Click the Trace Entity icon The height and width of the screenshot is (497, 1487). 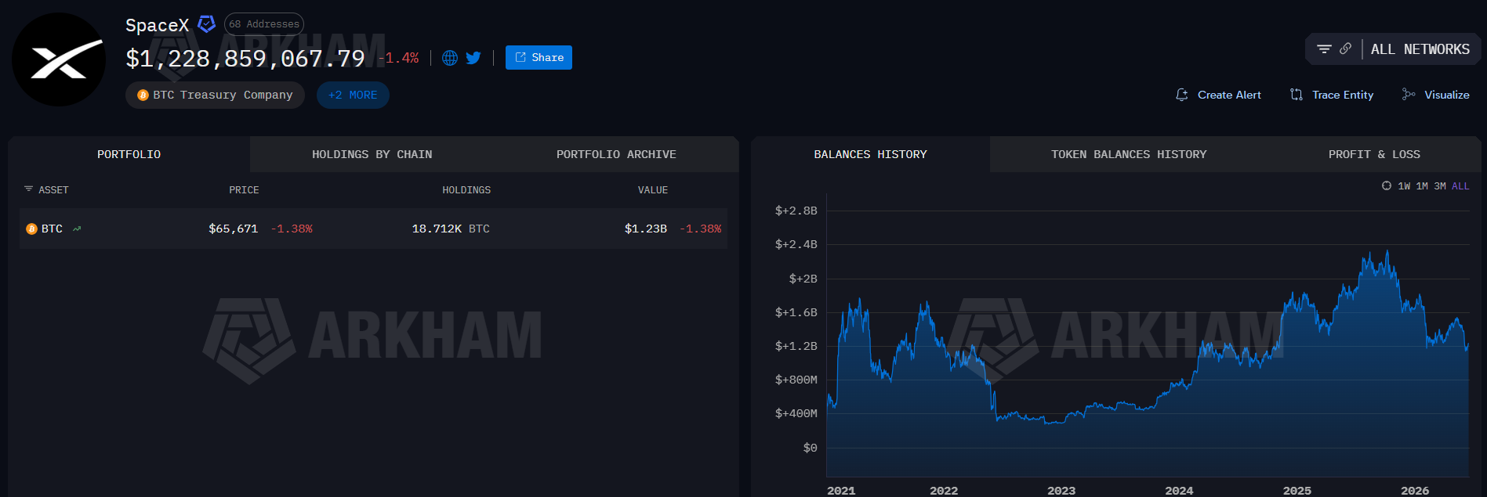click(x=1297, y=95)
